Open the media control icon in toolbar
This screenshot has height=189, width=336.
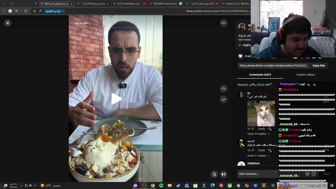tap(17, 11)
